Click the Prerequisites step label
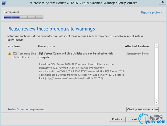This screenshot has height=126, width=167. coord(11,12)
